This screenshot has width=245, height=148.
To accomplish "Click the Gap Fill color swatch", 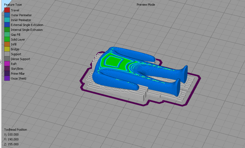I will click(7, 35).
